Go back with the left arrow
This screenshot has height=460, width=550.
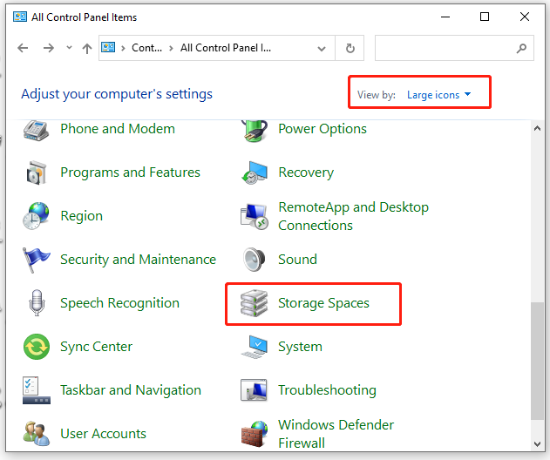point(23,48)
